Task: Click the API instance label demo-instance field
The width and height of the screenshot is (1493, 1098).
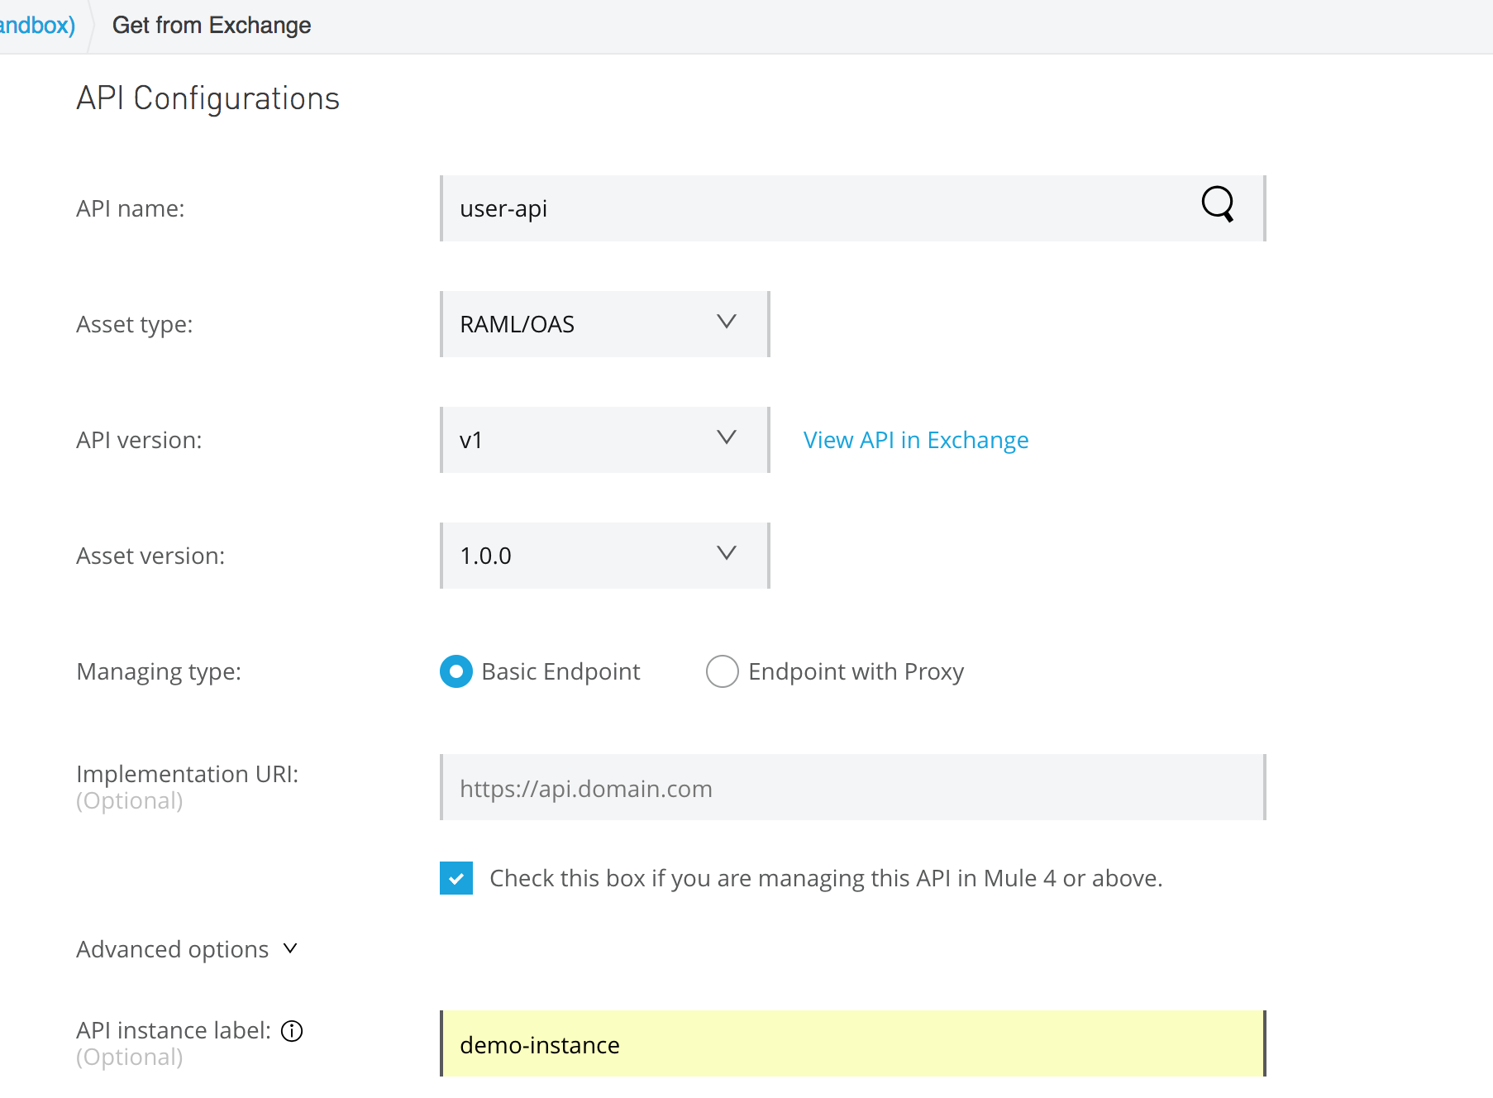Action: point(852,1044)
